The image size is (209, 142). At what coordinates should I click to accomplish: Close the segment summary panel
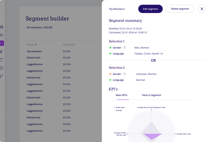202,9
